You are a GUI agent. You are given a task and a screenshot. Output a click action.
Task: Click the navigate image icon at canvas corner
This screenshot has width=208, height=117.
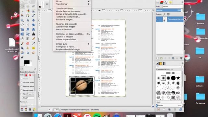(x=153, y=106)
